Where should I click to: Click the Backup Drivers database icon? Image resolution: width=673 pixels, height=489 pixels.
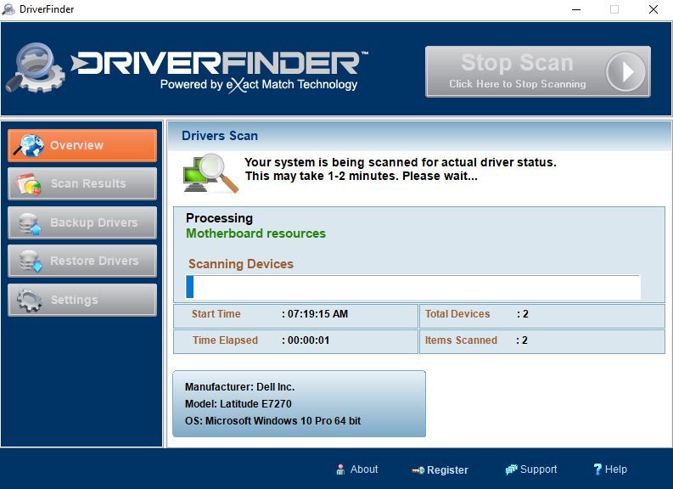30,223
